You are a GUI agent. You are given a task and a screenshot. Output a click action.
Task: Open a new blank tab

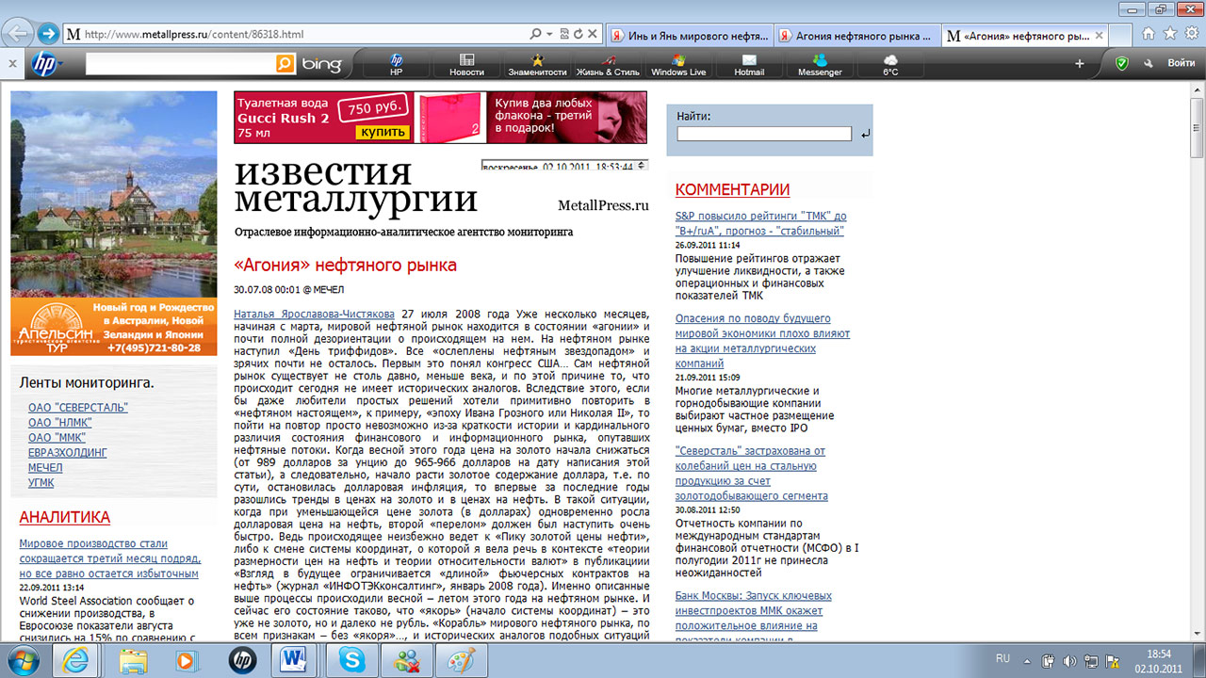tap(1120, 36)
